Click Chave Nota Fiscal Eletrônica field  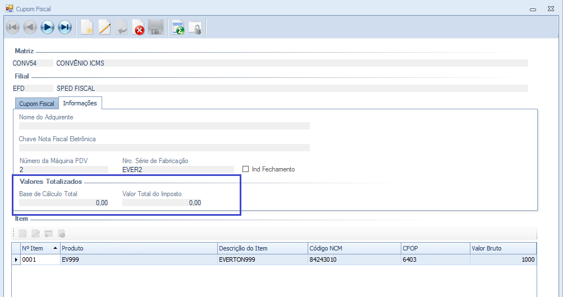(x=164, y=147)
